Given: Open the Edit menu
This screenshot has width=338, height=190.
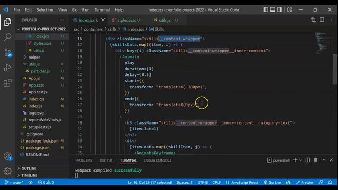Looking at the screenshot, I should [x=28, y=10].
